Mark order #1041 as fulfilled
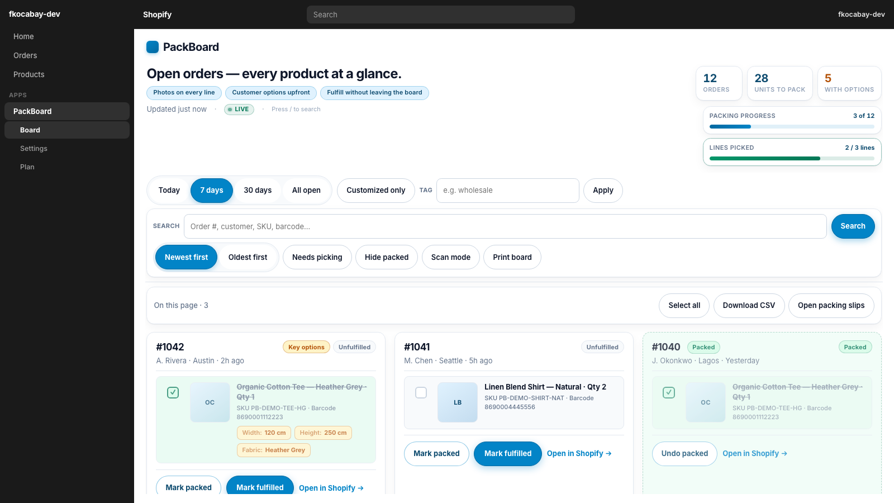 pyautogui.click(x=508, y=454)
